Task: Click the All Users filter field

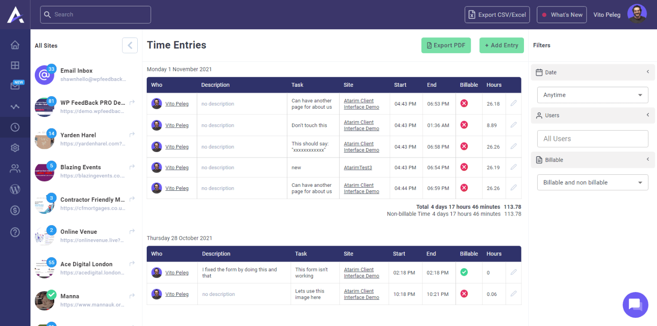Action: (x=592, y=139)
